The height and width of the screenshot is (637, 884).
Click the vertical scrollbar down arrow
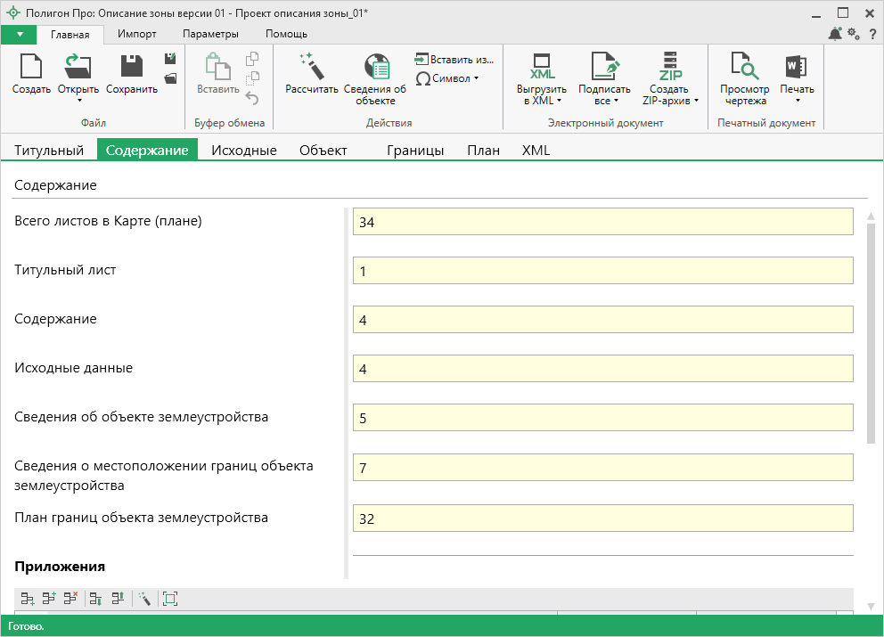(871, 607)
